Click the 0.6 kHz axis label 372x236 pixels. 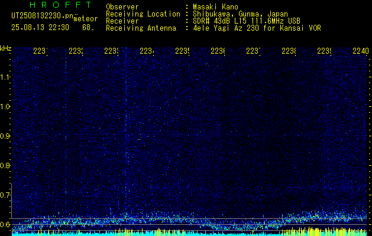point(5,224)
